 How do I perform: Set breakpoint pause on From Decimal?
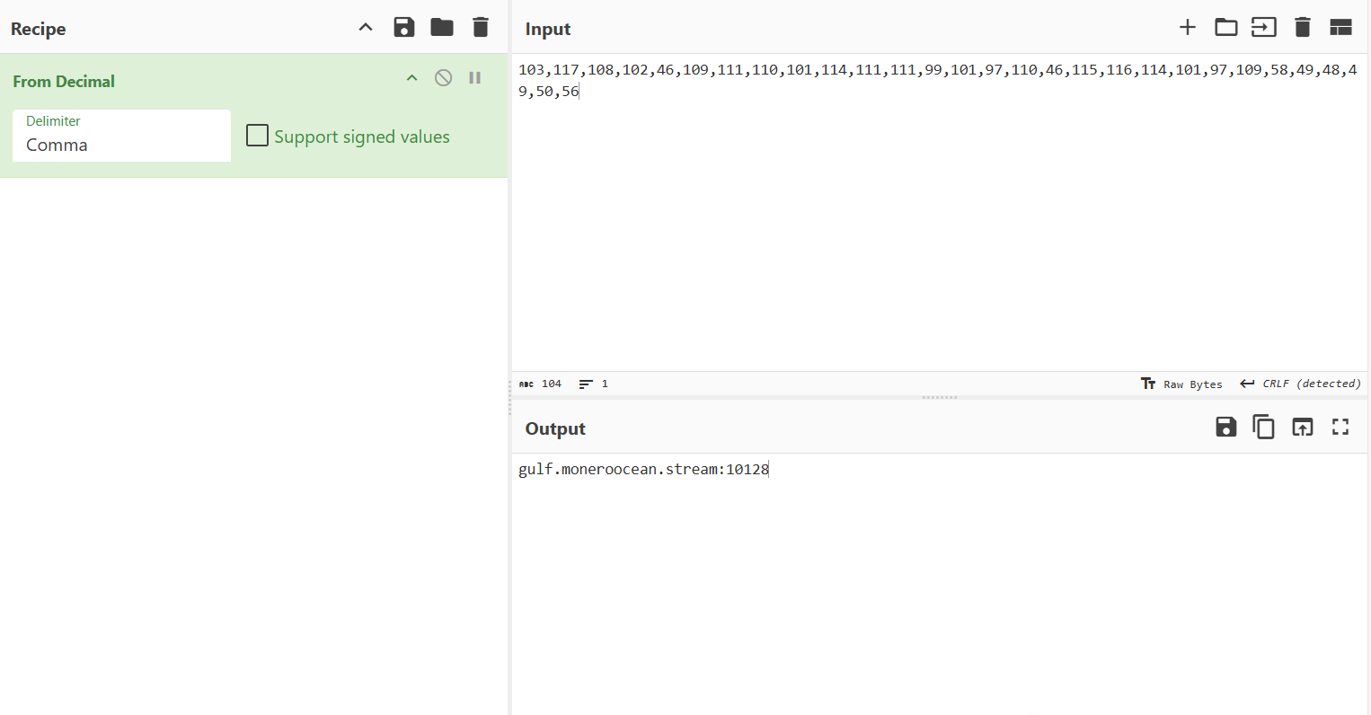[x=474, y=78]
